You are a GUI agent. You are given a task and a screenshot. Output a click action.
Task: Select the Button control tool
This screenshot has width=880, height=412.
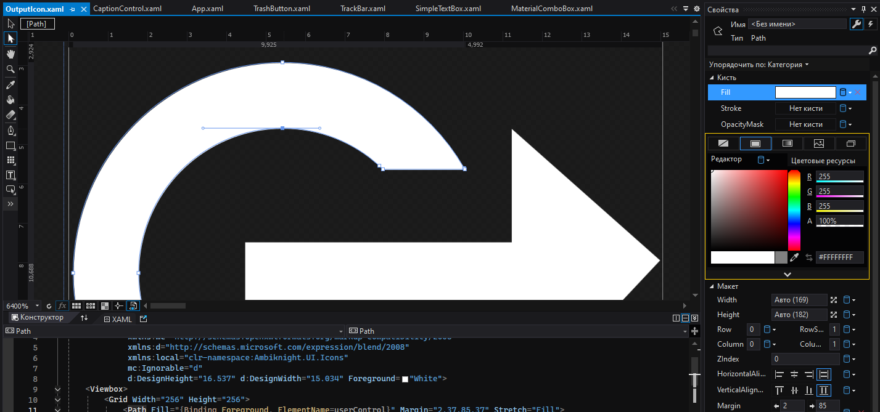[x=10, y=189]
